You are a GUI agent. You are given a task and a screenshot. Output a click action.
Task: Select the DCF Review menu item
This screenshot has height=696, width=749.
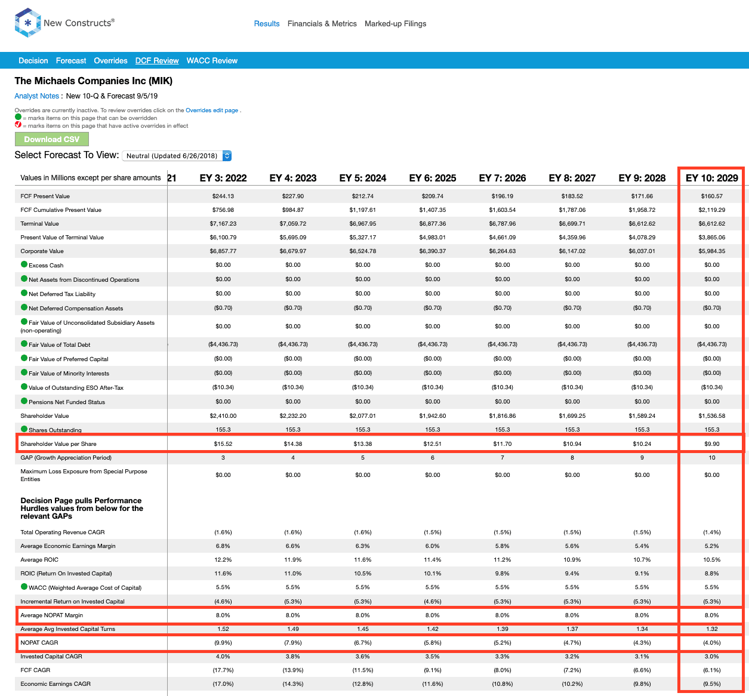coord(157,61)
